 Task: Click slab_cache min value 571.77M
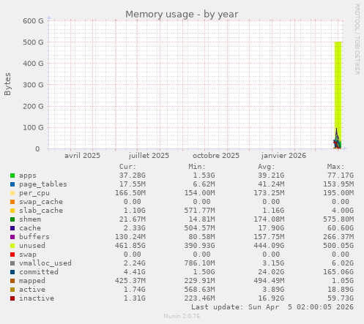(199, 211)
